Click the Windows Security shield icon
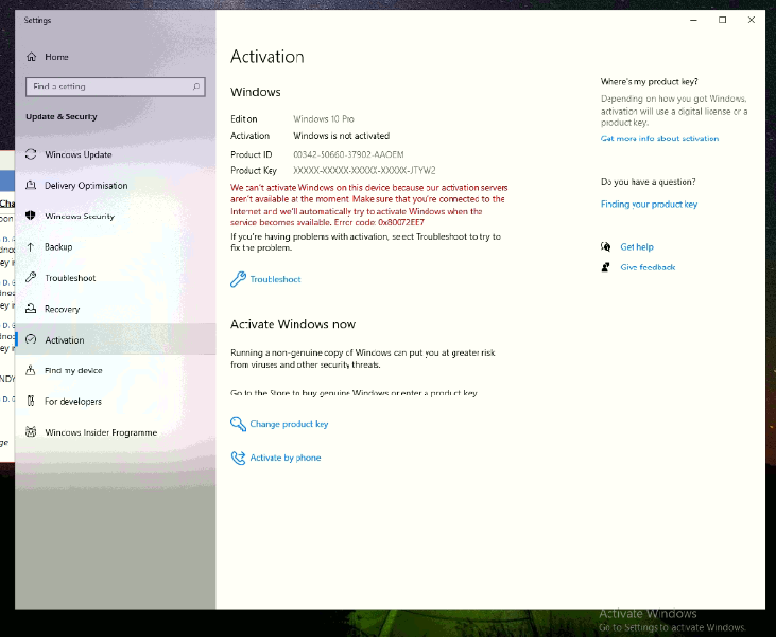The width and height of the screenshot is (776, 637). point(31,216)
